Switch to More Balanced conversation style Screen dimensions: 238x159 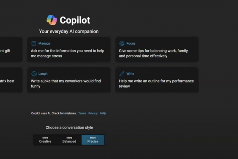[69, 140]
